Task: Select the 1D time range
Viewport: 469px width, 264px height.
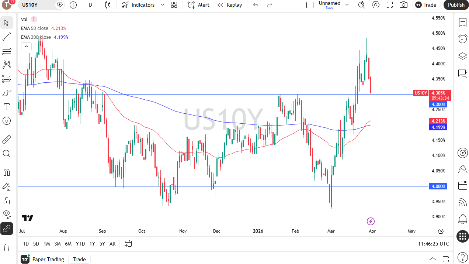Action: click(x=26, y=244)
